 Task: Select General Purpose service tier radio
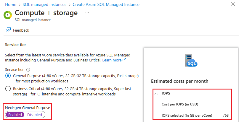[x=8, y=76]
